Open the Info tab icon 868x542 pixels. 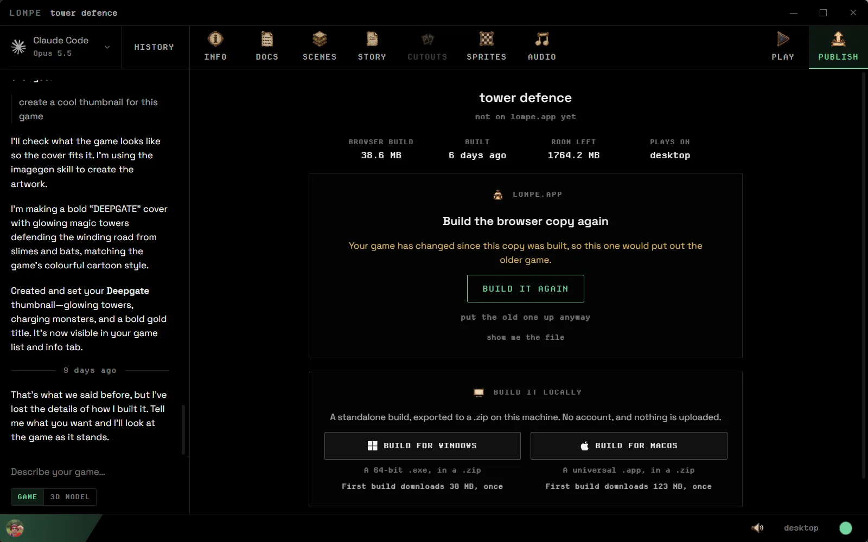click(x=215, y=39)
